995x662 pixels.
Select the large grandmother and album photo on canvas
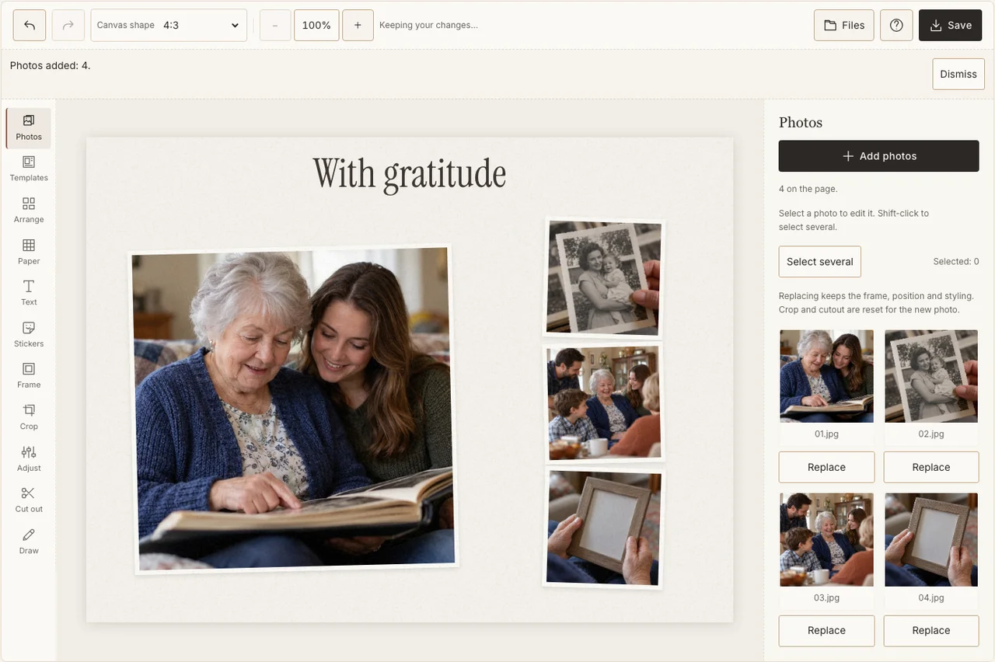tap(293, 410)
